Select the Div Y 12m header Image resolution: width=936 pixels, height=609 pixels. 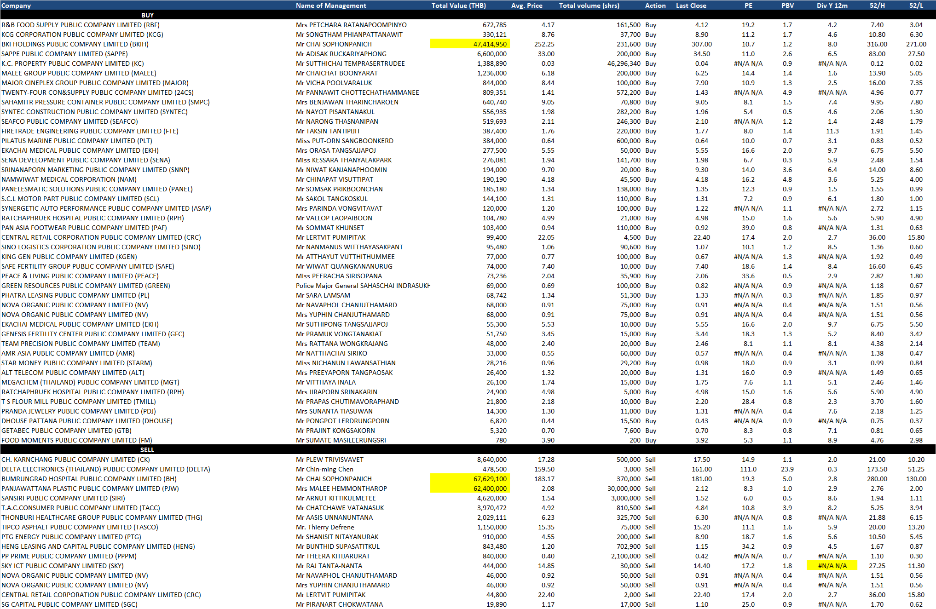[x=832, y=6]
